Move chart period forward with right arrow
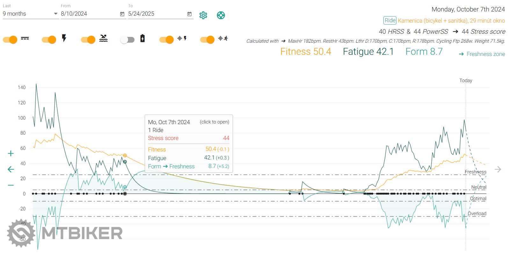508x253 pixels. click(x=497, y=169)
